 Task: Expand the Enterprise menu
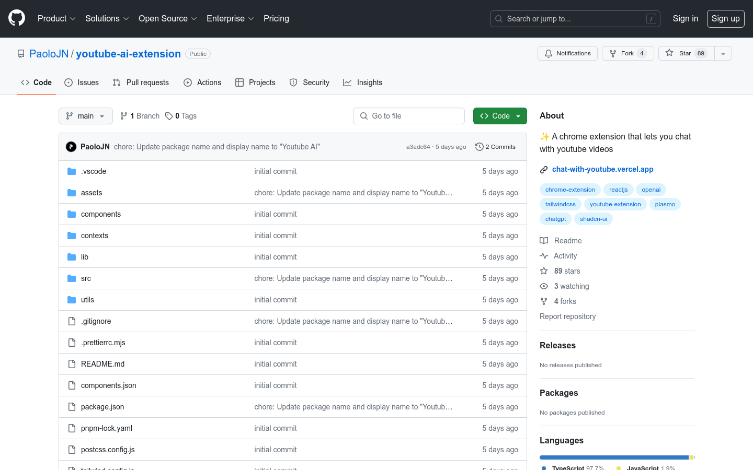tap(230, 18)
